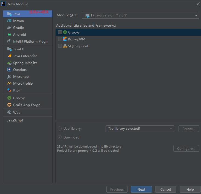The width and height of the screenshot is (201, 194).
Task: Select Micronaut in module list
Action: tap(28, 77)
